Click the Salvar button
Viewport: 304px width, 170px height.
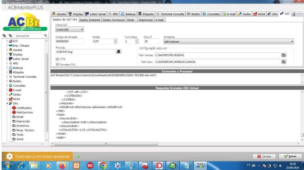(290, 157)
